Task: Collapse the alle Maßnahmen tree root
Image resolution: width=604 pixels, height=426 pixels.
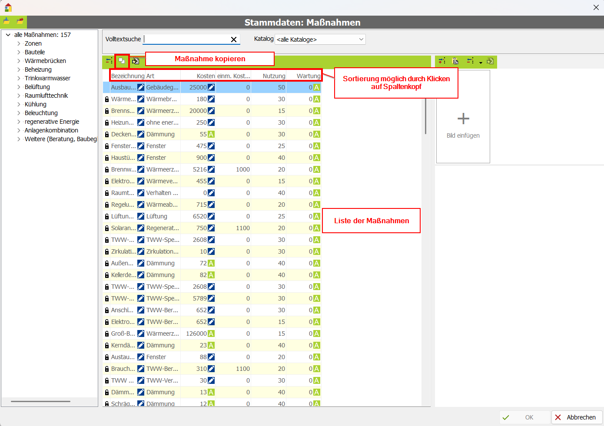Action: (x=8, y=35)
